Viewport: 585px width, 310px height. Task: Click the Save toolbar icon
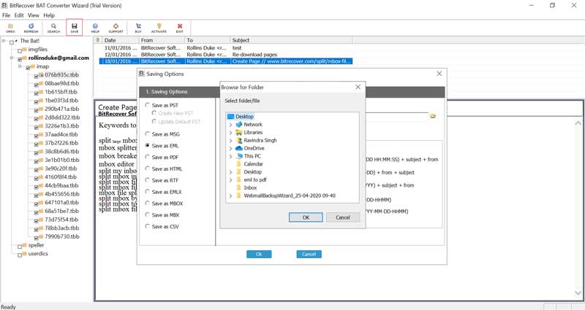75,28
